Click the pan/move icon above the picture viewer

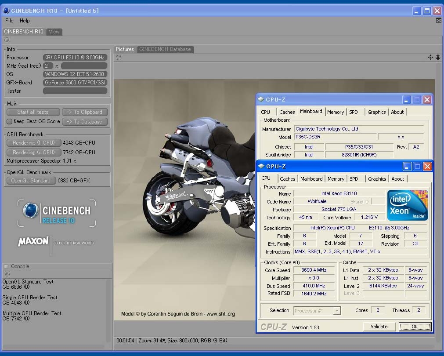pyautogui.click(x=430, y=58)
